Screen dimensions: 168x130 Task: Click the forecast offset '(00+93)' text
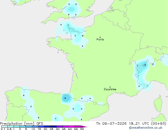(x=158, y=124)
